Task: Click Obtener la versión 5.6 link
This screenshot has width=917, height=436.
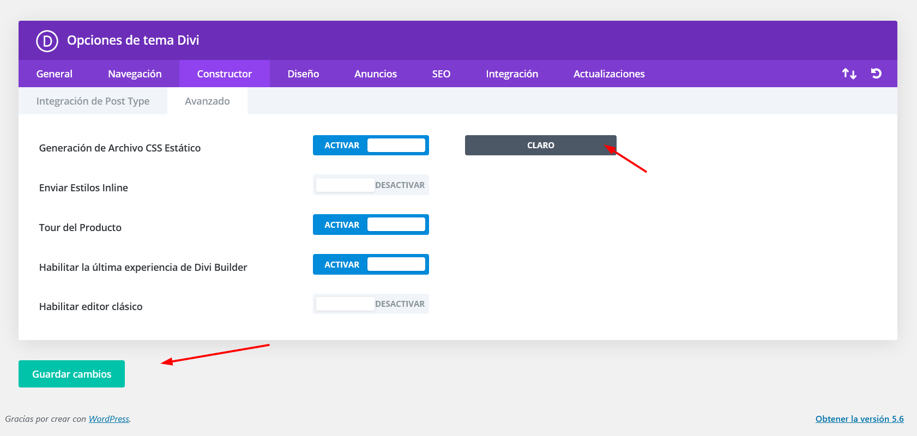Action: tap(860, 419)
